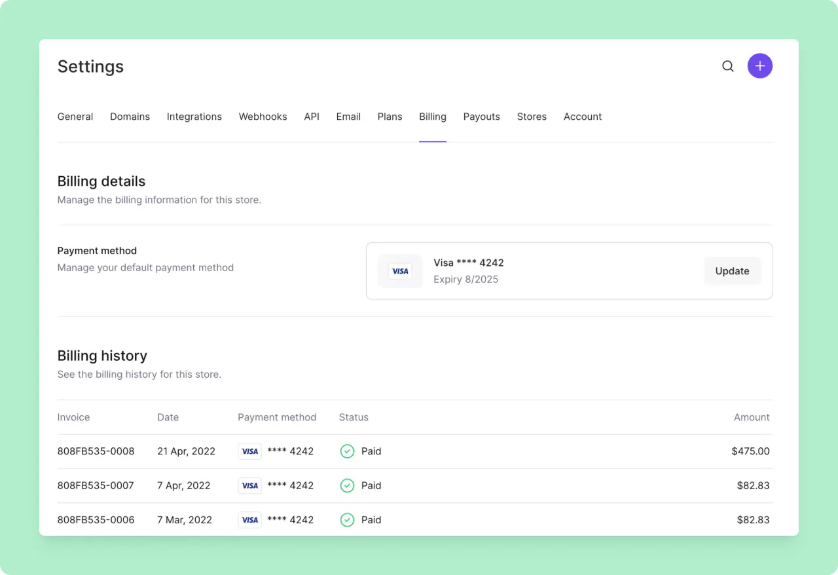Click the Visa icon on invoice 808FB535-0006
838x575 pixels.
pyautogui.click(x=249, y=519)
